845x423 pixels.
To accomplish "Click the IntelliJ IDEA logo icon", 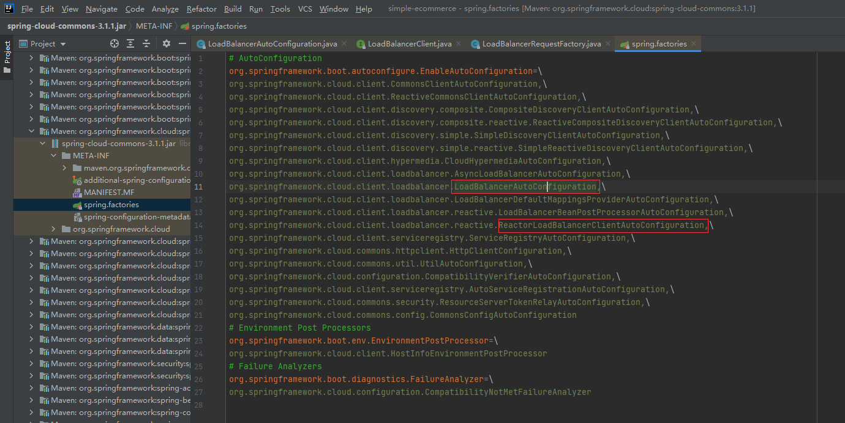I will tap(9, 9).
